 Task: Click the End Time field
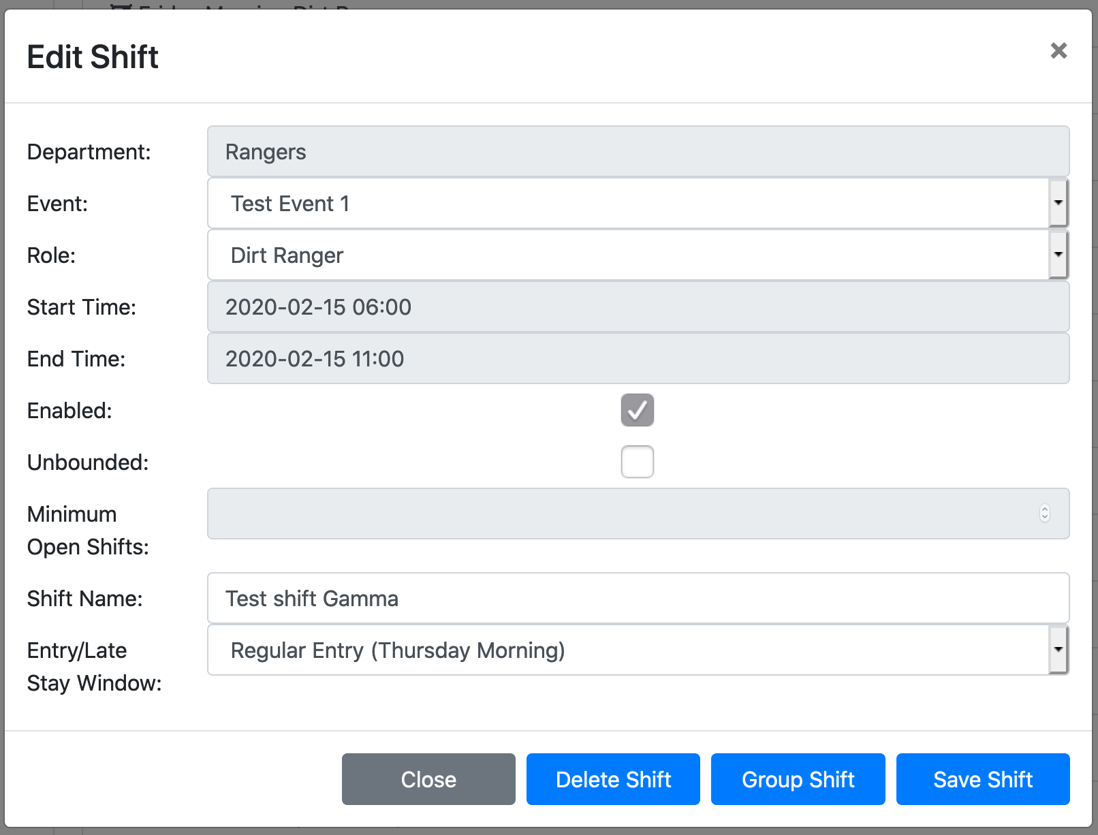pos(638,358)
